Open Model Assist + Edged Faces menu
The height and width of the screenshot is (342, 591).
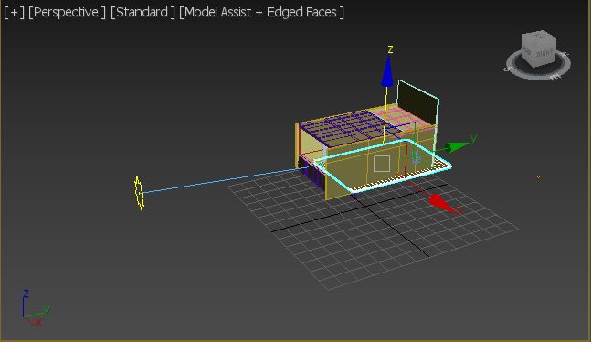[x=261, y=12]
